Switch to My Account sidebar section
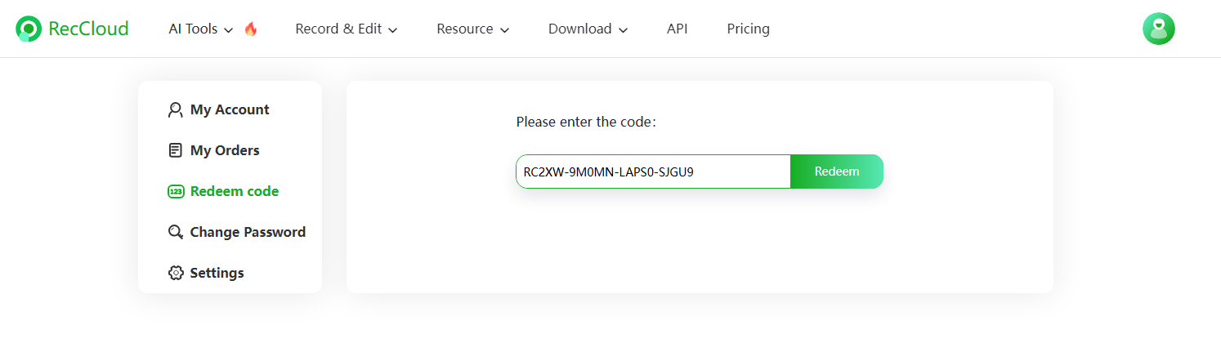Viewport: 1221px width, 352px height. (230, 110)
